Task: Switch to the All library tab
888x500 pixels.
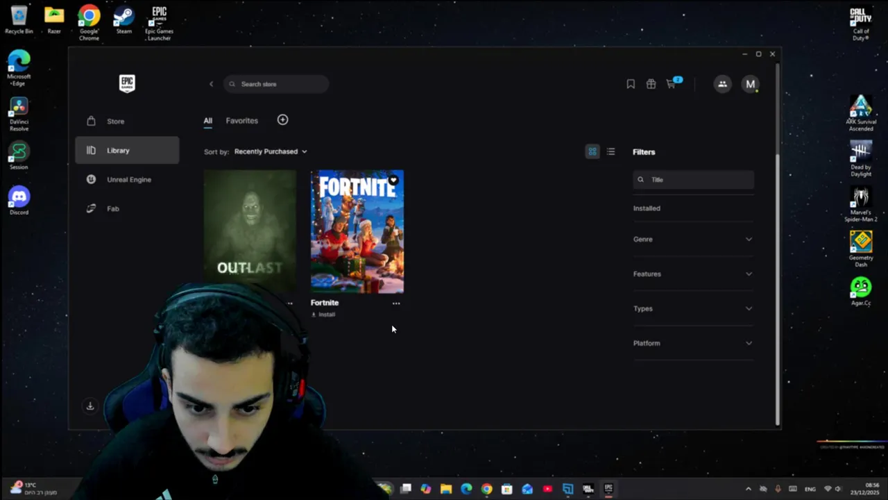Action: pos(208,121)
